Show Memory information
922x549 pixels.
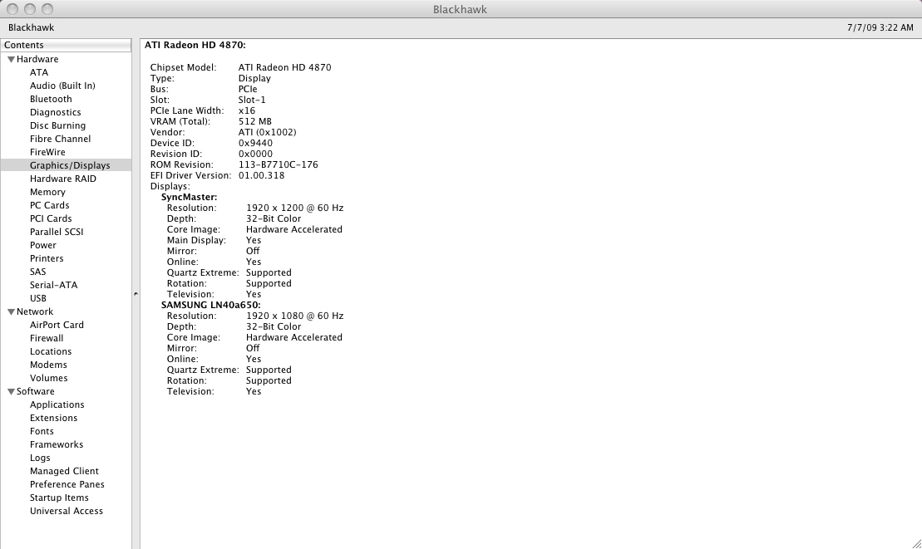click(47, 192)
